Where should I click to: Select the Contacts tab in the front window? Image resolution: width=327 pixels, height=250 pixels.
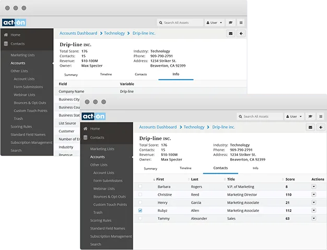click(x=220, y=168)
